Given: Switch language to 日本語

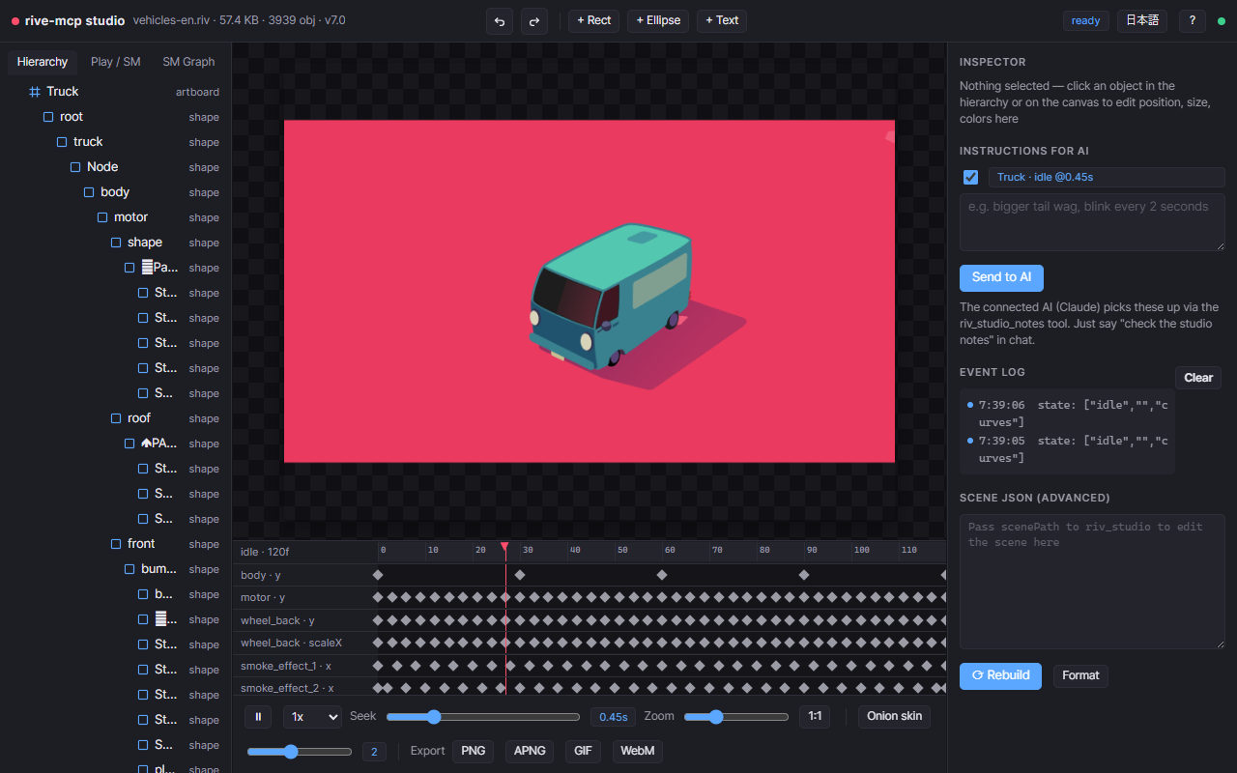Looking at the screenshot, I should pos(1141,20).
